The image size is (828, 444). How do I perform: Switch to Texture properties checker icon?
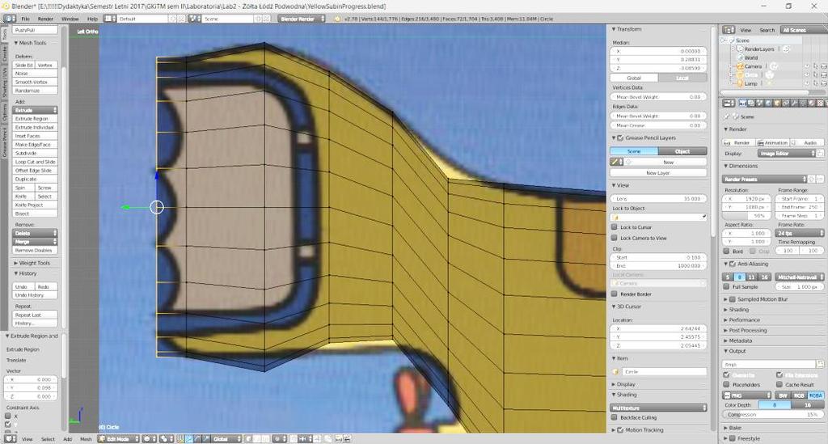tap(820, 103)
